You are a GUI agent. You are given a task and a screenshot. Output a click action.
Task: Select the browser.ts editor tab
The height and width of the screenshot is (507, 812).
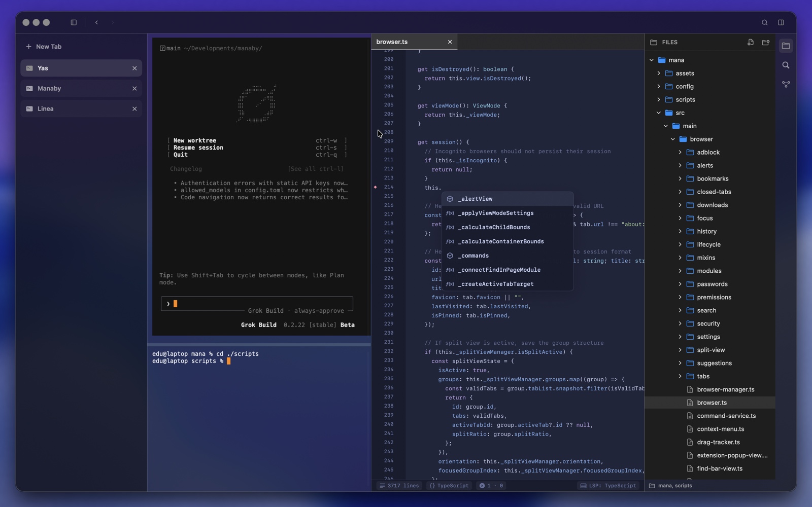coord(414,42)
